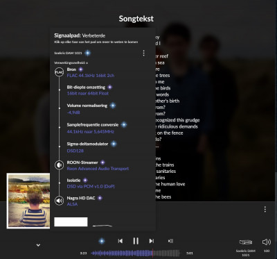Click the Songtekst heading

pyautogui.click(x=136, y=19)
